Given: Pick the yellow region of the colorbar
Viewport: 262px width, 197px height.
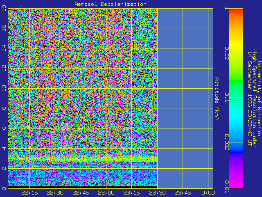Looking at the screenshot, I should point(236,45).
